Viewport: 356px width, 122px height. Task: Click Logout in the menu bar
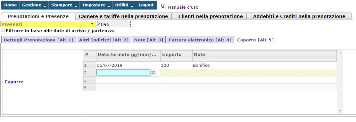pyautogui.click(x=146, y=5)
